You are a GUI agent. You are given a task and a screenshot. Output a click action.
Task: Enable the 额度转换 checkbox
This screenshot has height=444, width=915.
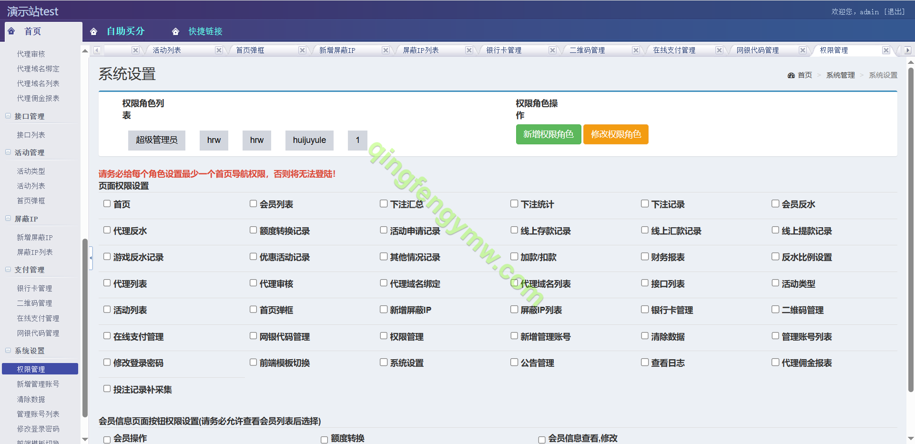[x=325, y=440]
